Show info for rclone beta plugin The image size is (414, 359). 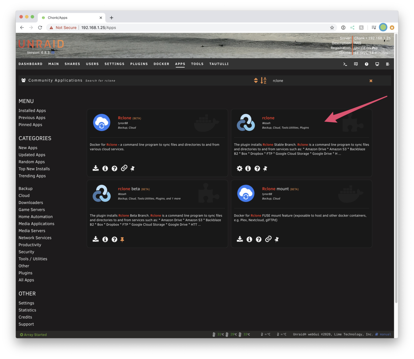105,239
